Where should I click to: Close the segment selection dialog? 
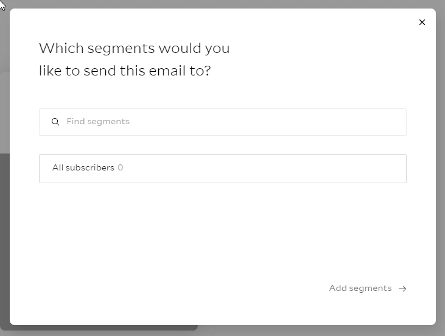[422, 23]
